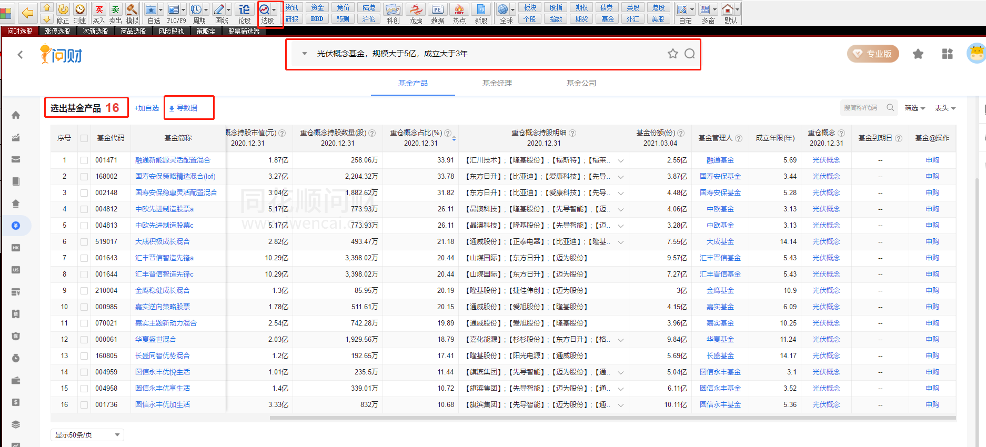Open the 论股 discussion icon
This screenshot has height=447, width=986.
(245, 13)
